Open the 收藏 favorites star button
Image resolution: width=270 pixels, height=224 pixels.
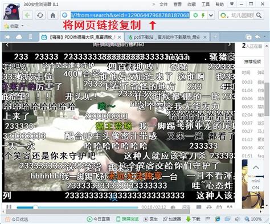pos(11,26)
